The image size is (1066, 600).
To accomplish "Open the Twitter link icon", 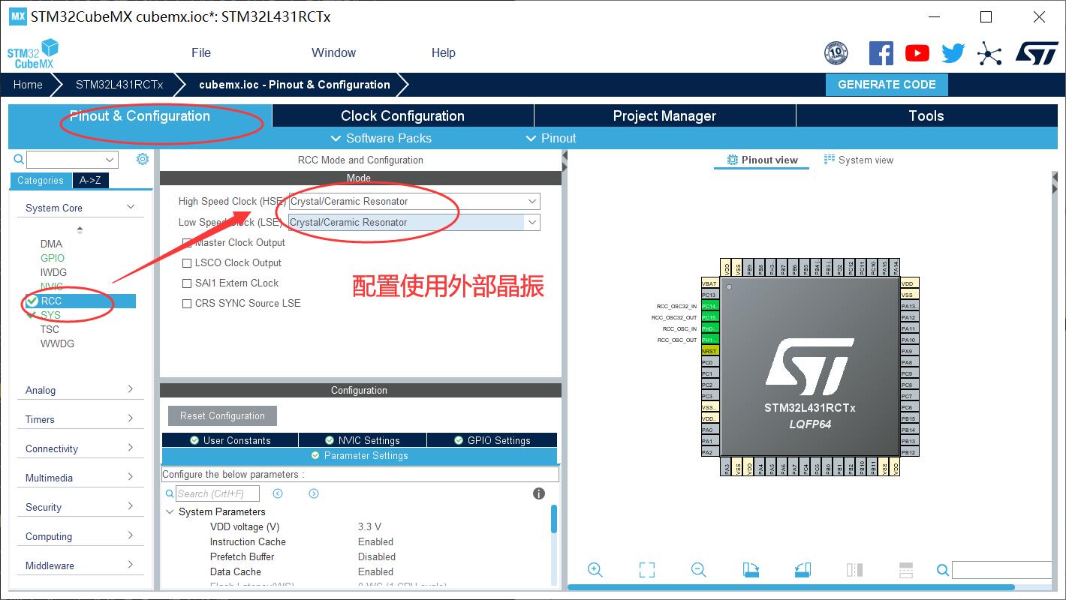I will [x=953, y=53].
